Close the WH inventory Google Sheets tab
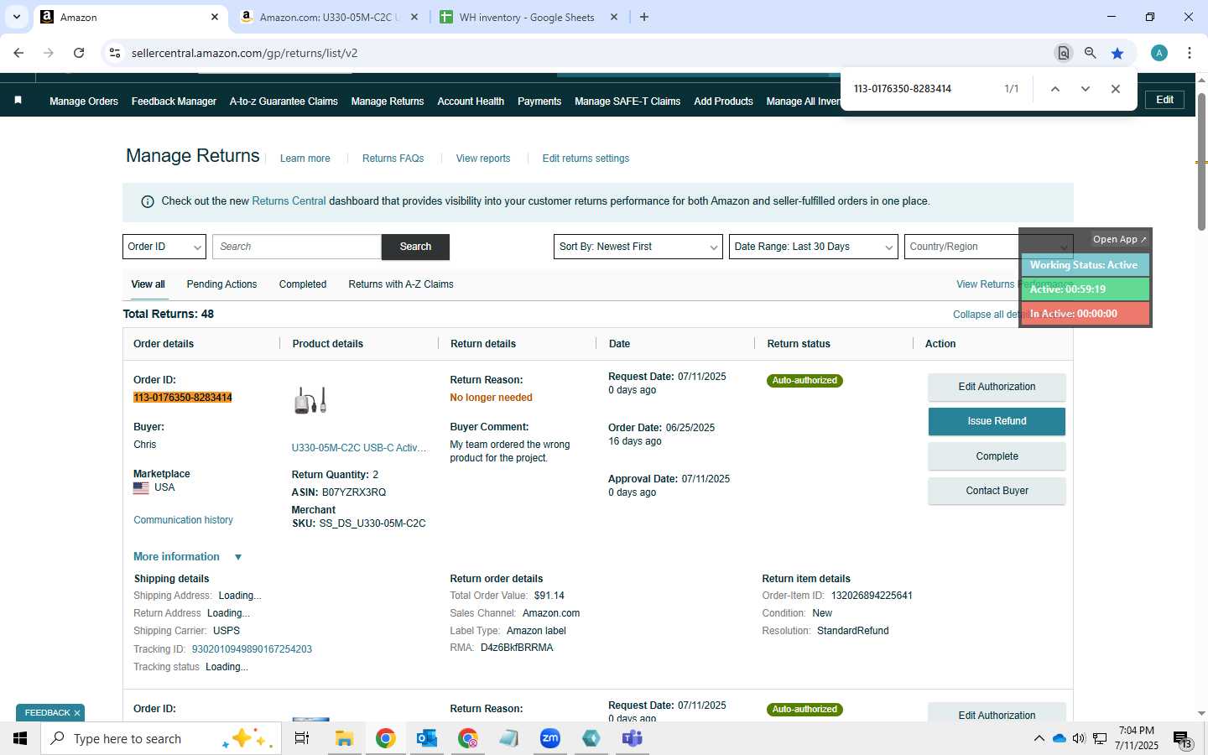1208x755 pixels. click(x=614, y=17)
